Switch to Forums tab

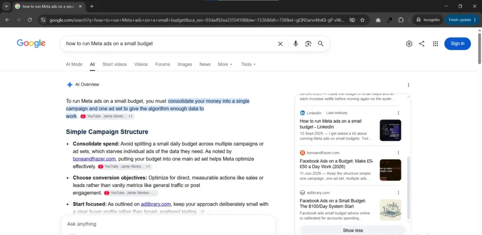(x=162, y=65)
